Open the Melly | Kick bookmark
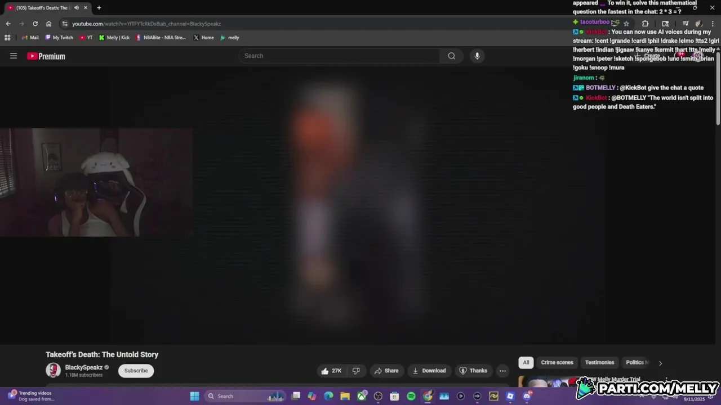This screenshot has width=721, height=405. click(114, 38)
